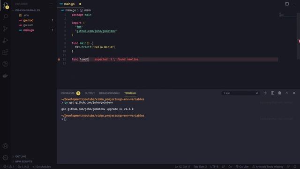Click the "expected '(', found newline" error text
Viewport: 300px width, 169px height.
click(116, 60)
